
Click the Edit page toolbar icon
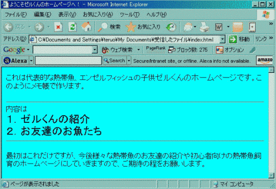[x=219, y=27]
